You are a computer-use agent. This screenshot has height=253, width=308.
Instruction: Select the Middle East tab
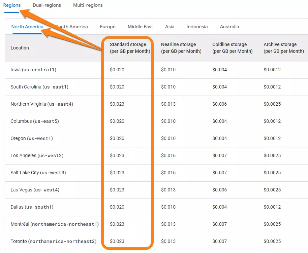coord(140,27)
